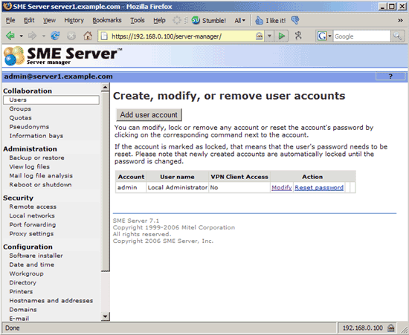Click the Google search magnifier icon
The width and height of the screenshot is (409, 335).
coord(397,36)
